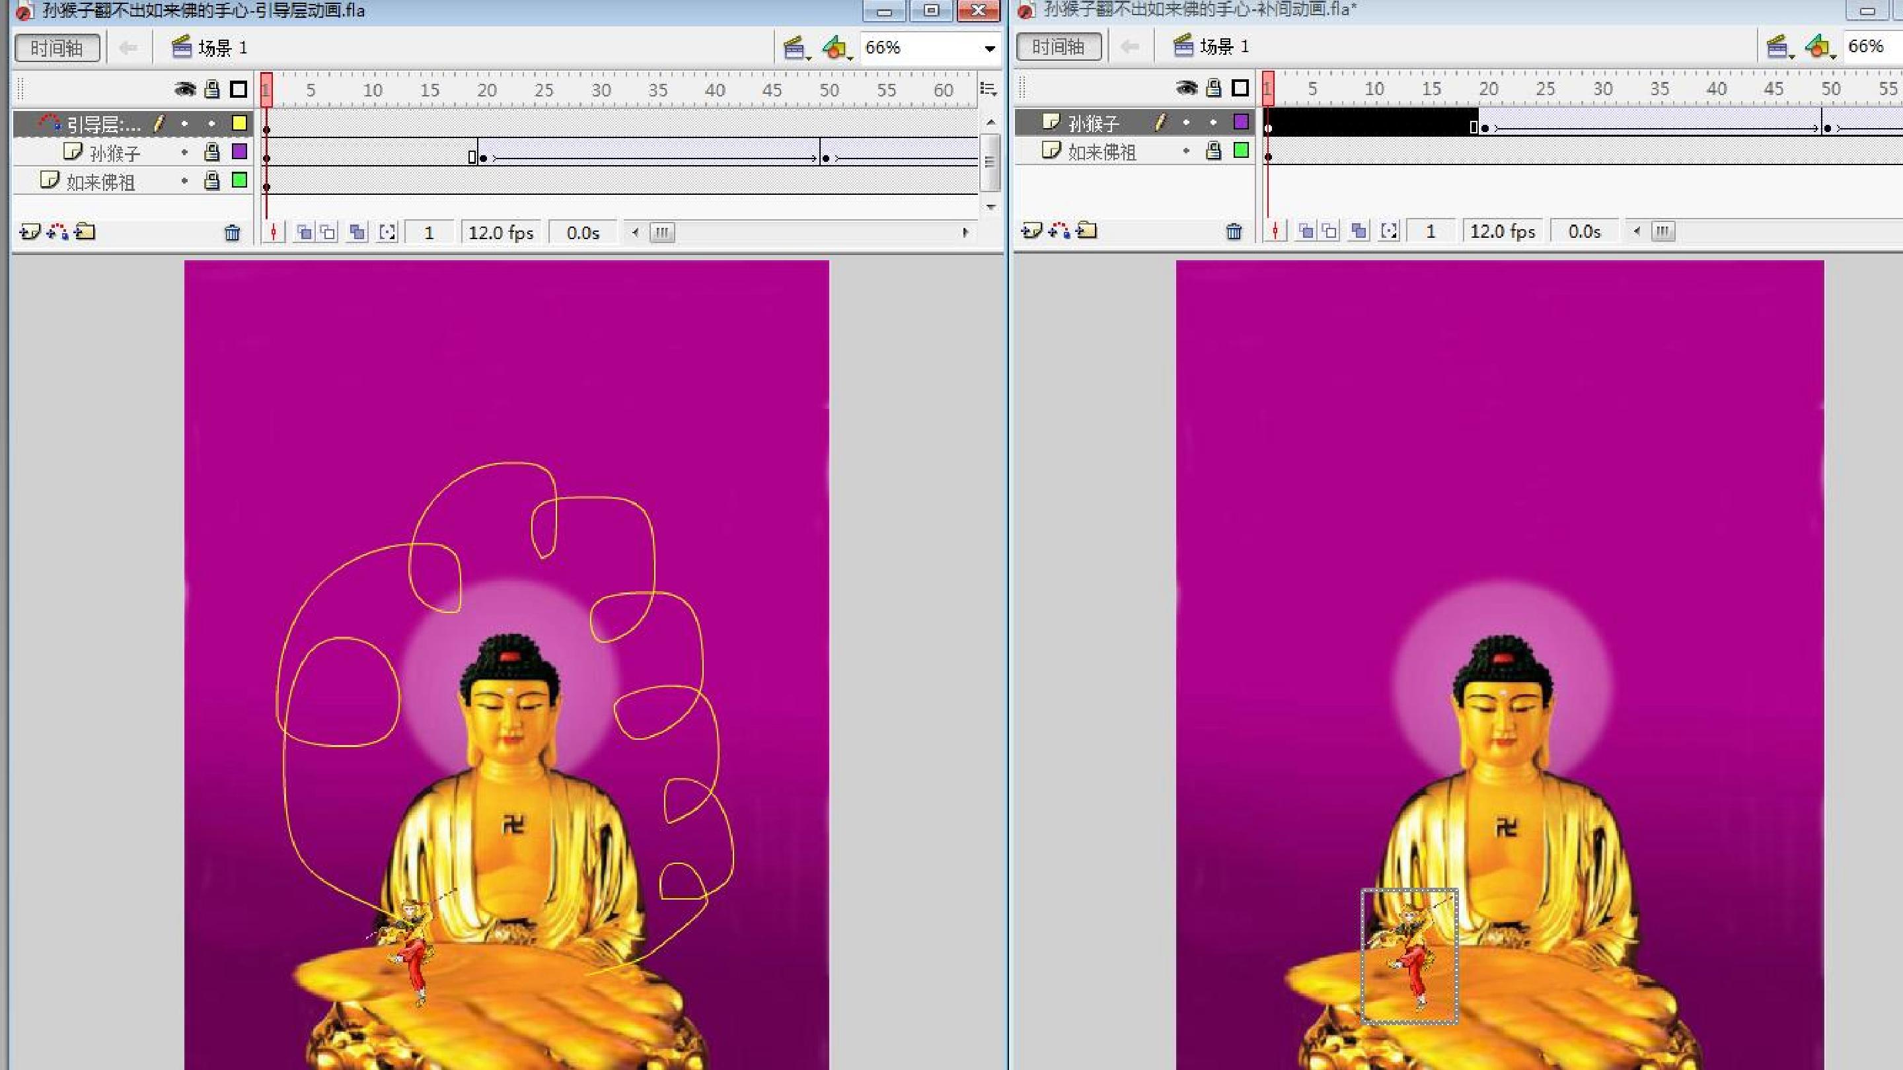Open the 66% zoom dropdown in the left window
Image resolution: width=1903 pixels, height=1070 pixels.
(989, 48)
